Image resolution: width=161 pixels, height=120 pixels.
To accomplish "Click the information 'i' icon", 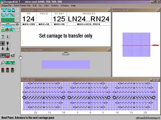I will point(8,36).
